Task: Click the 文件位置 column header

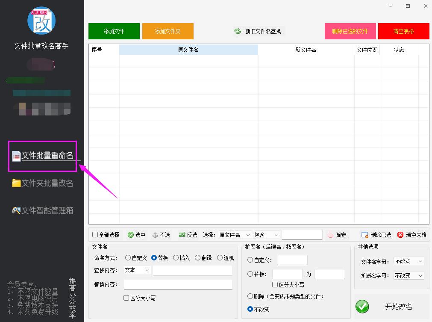Action: (367, 50)
